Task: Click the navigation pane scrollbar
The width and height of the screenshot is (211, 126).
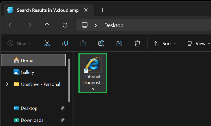Action: click(69, 80)
